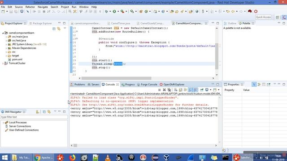
Task: Click Collapse All in Project Explorer toolbar
Action: [54, 29]
